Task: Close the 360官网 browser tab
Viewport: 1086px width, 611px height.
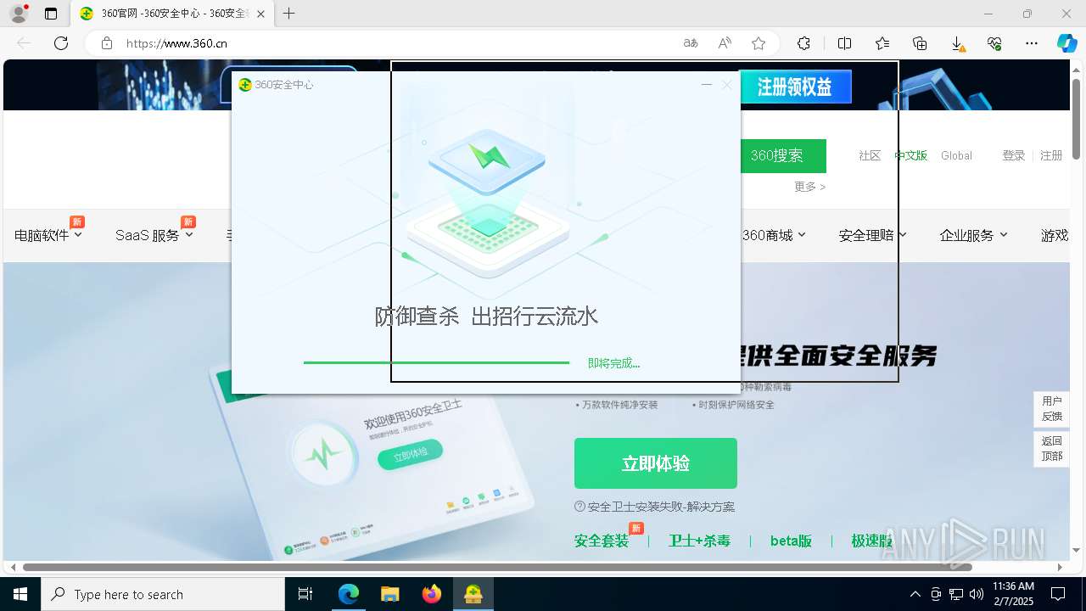Action: [260, 14]
